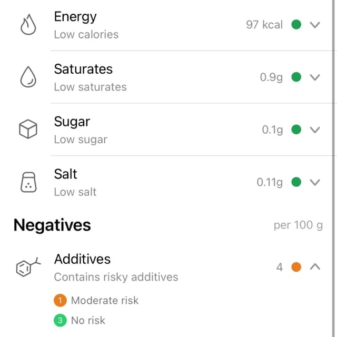Image resolution: width=337 pixels, height=337 pixels.
Task: Tap the green dot beside 0.11g
Action: click(296, 182)
